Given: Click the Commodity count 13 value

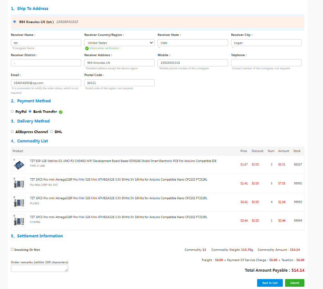Looking at the screenshot, I should pos(204,250).
